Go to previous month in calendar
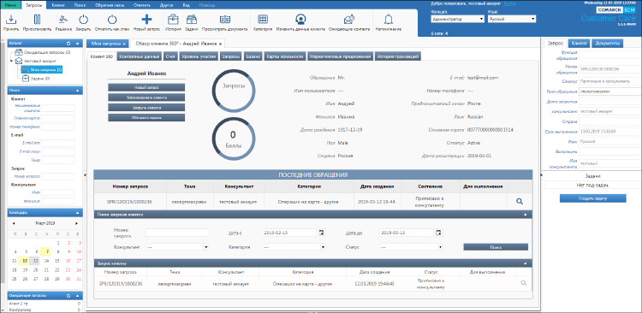Image resolution: width=642 pixels, height=313 pixels. tap(14, 223)
